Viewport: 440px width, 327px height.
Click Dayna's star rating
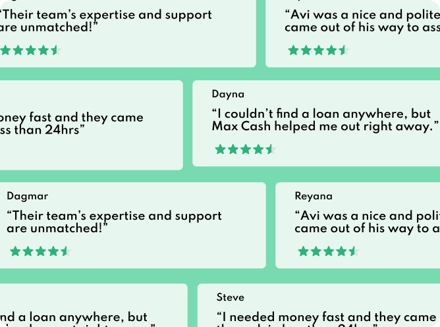[245, 149]
